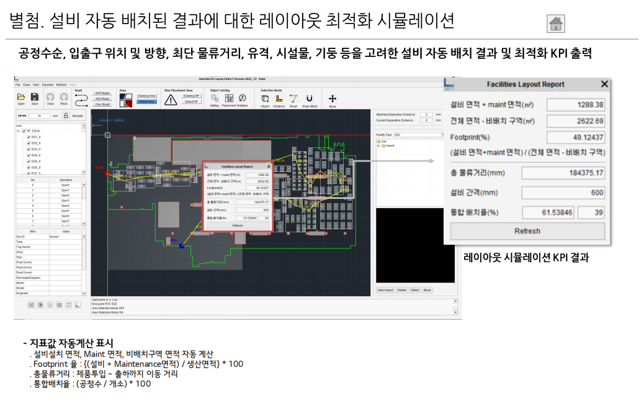Toggle the EQ3_0 layer checkbox
The height and width of the screenshot is (412, 644).
(x=29, y=149)
